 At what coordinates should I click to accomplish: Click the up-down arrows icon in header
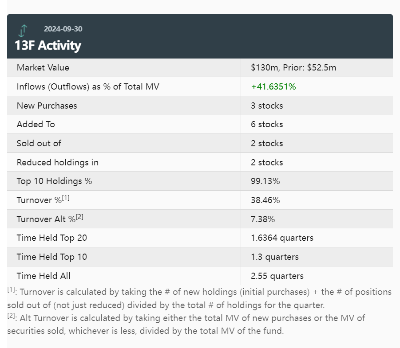coord(23,31)
